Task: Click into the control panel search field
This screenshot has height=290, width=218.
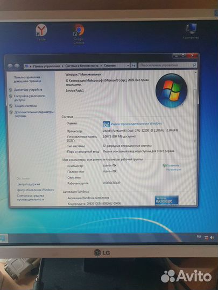Action: tap(166, 65)
